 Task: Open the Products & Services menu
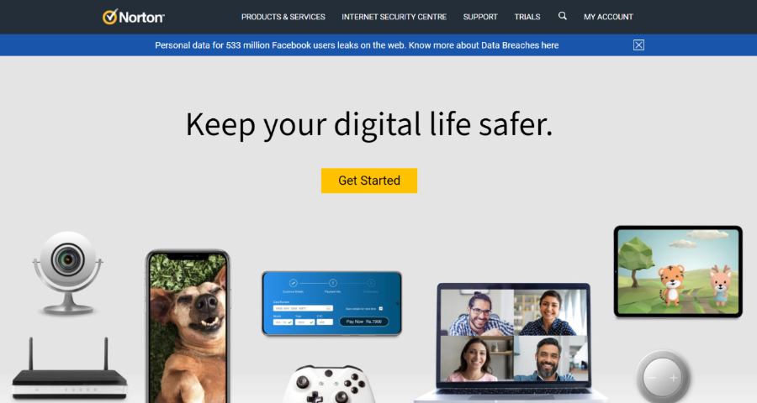(x=283, y=17)
